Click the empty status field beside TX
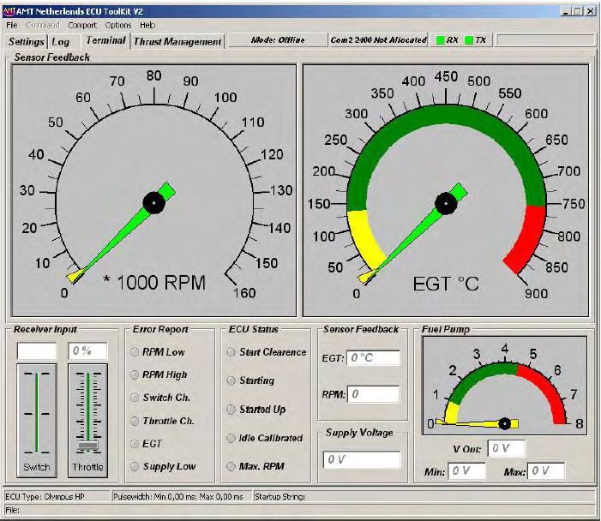This screenshot has height=521, width=601. click(545, 40)
